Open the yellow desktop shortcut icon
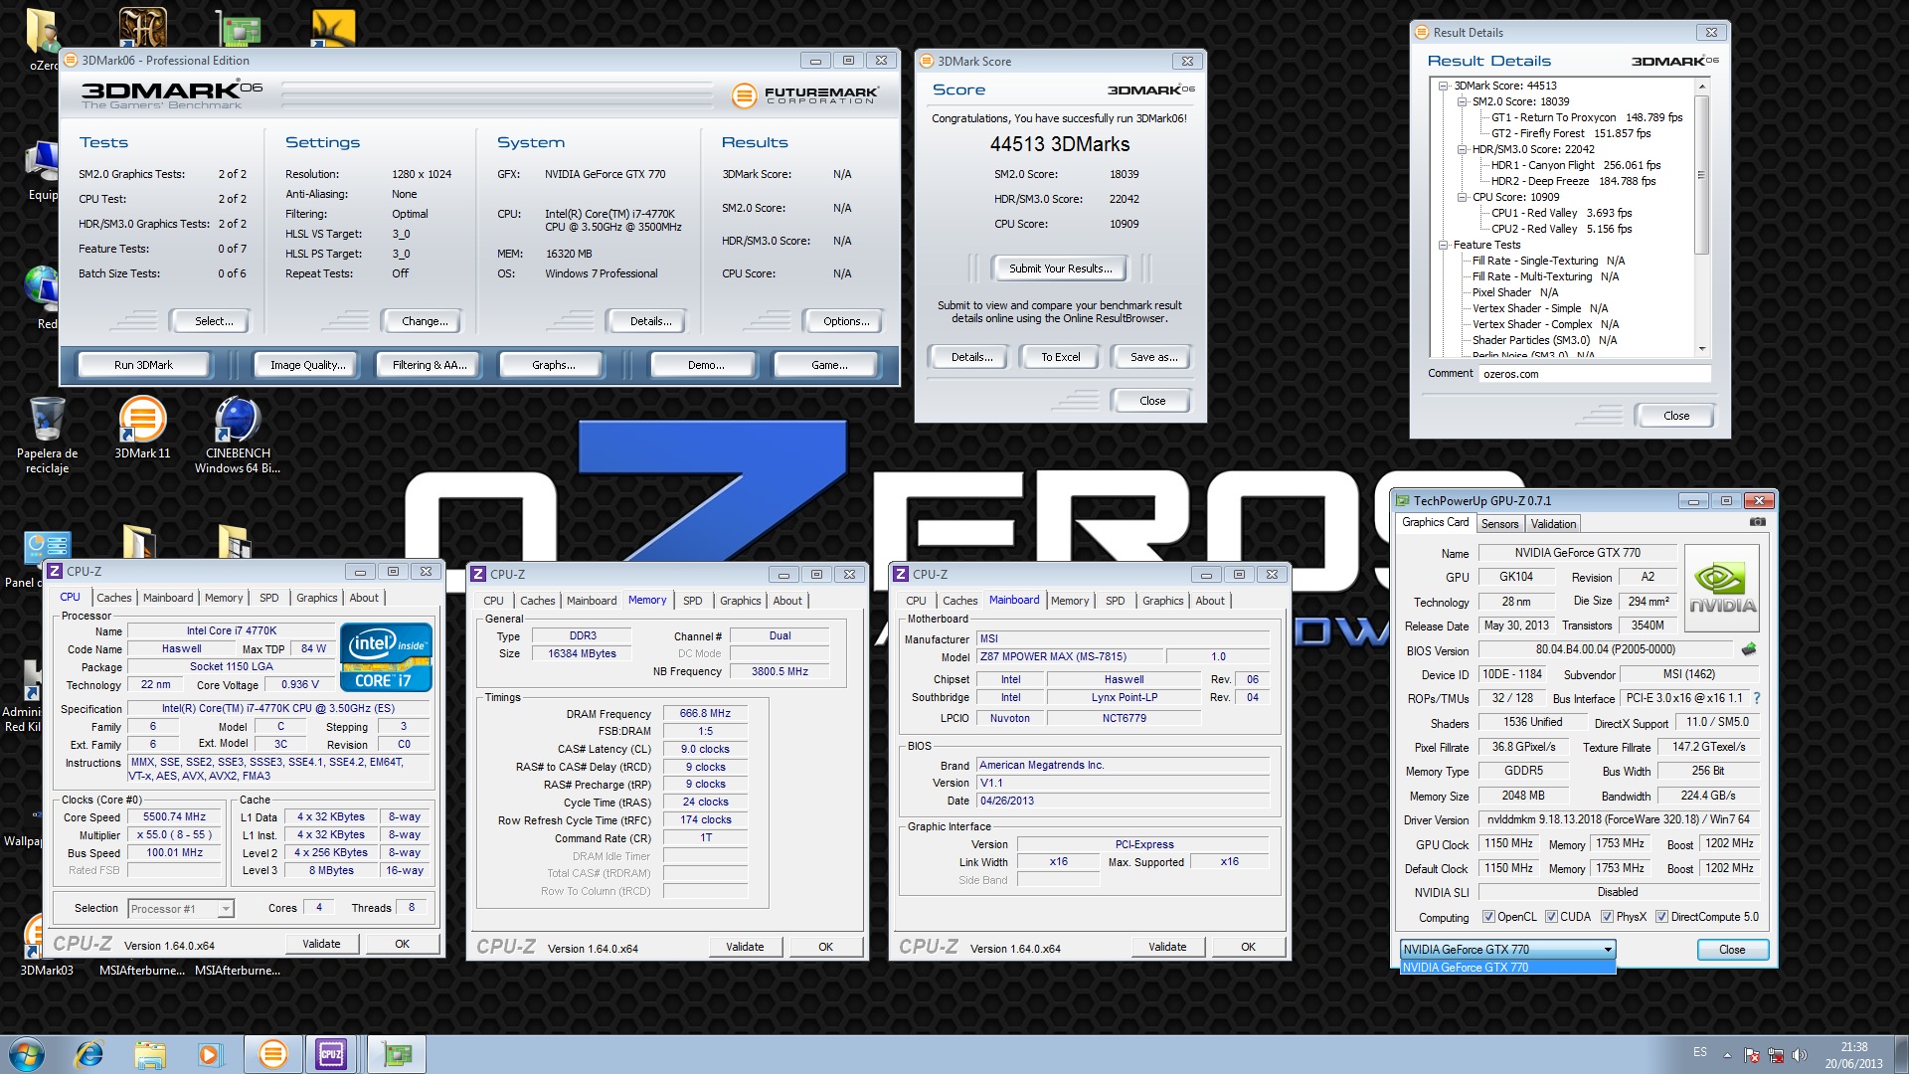Screen dimensions: 1909x1074 click(333, 29)
